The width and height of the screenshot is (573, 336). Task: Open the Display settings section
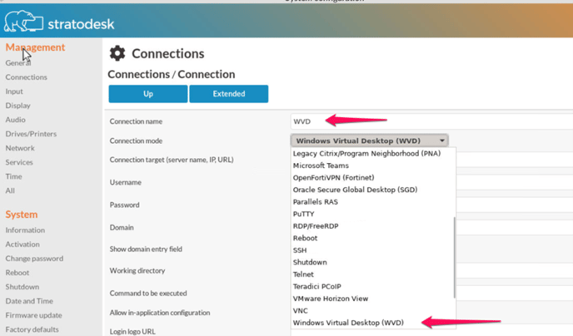coord(18,106)
